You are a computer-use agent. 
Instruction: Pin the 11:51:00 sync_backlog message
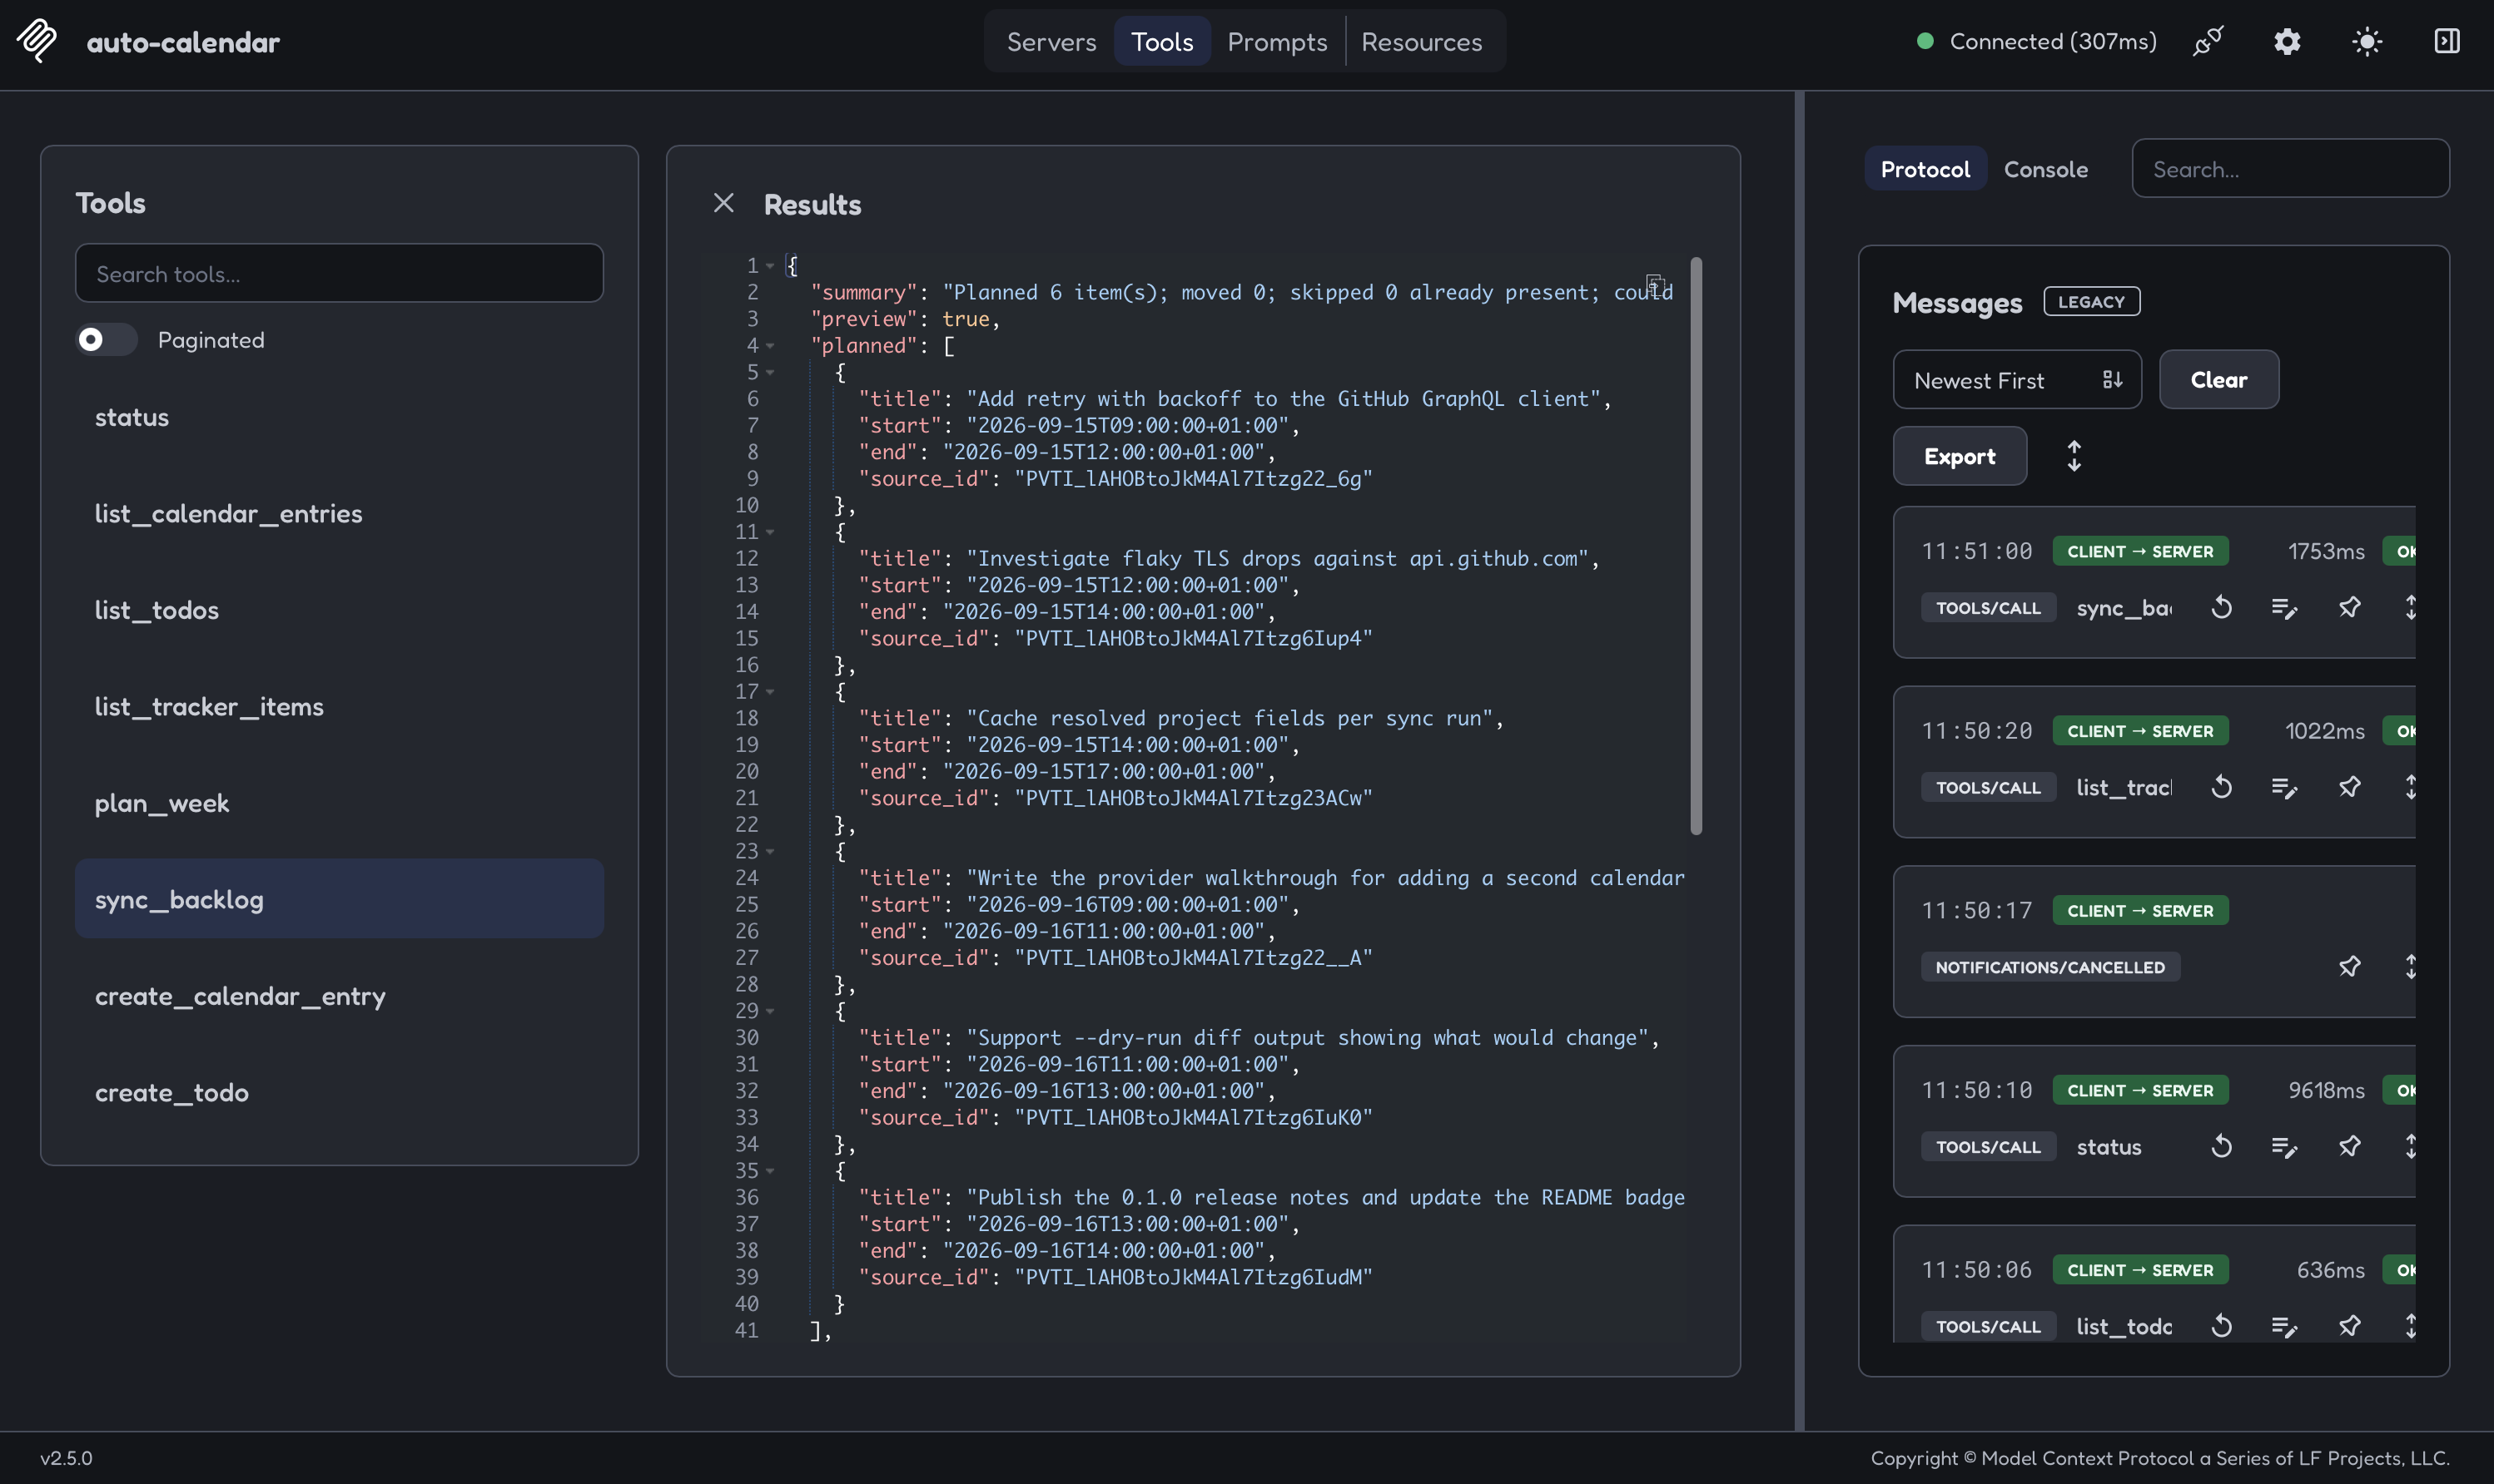coord(2349,607)
